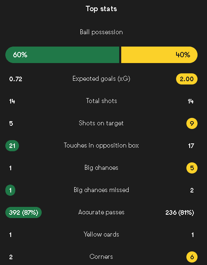The height and width of the screenshot is (265, 207).
Task: Open the Big chances missed stat
Action: click(x=101, y=190)
